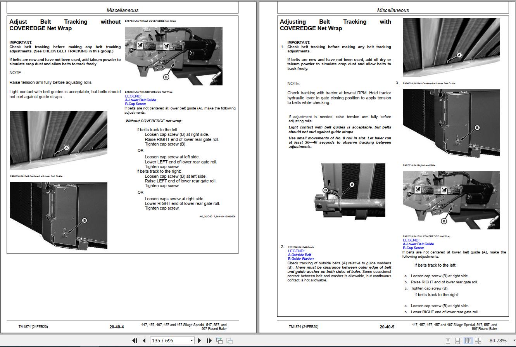Select continuous facing pages view
Screen dimensions: 516x347
478,340
